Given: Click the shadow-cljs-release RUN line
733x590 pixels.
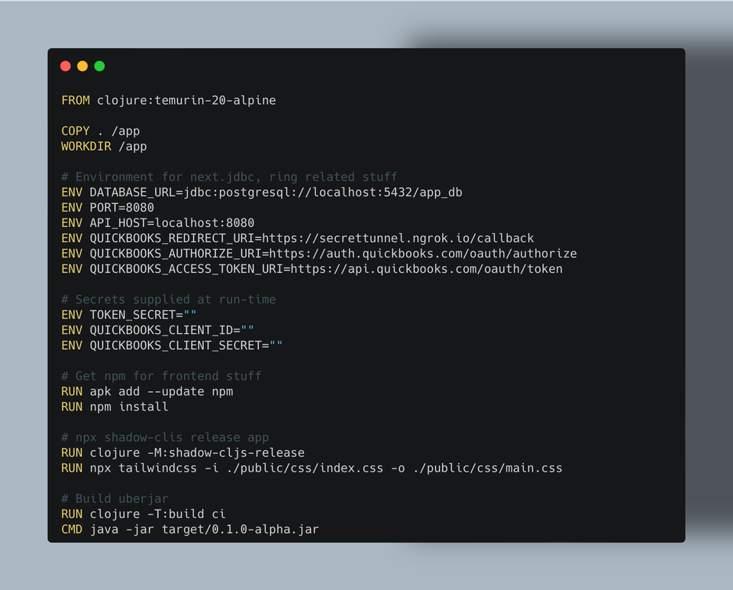Looking at the screenshot, I should tap(183, 452).
